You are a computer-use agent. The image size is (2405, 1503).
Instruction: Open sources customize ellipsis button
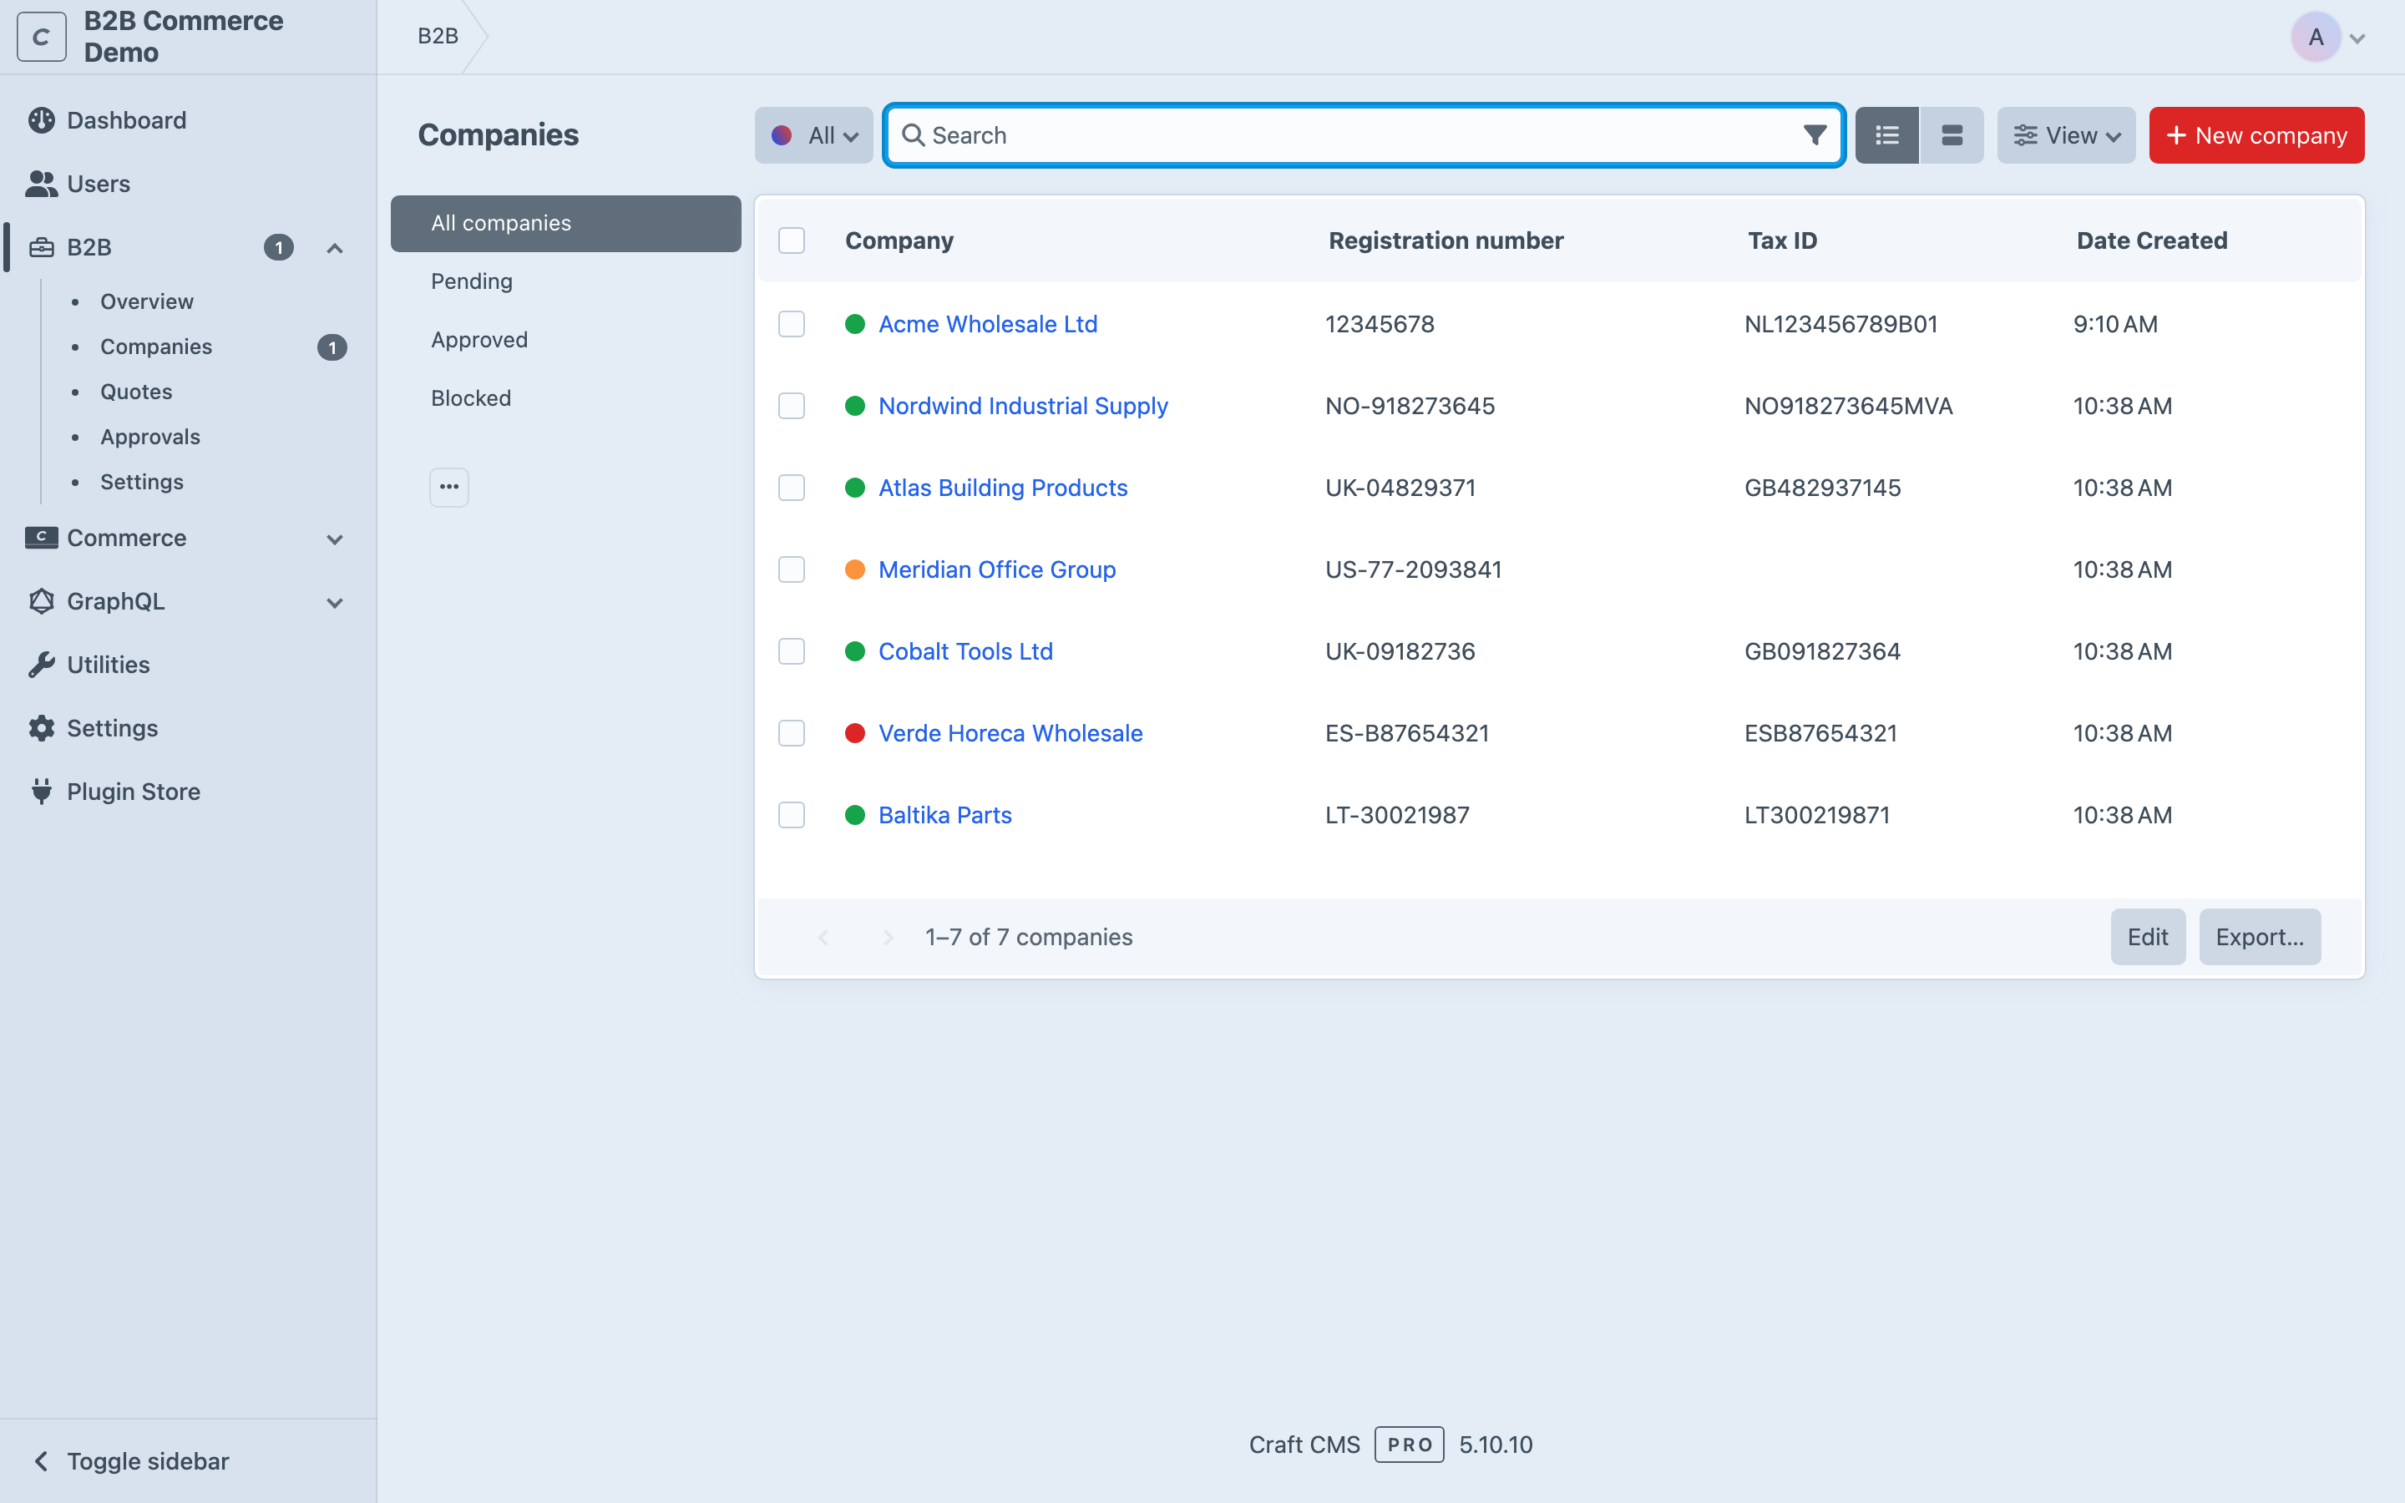pos(449,487)
